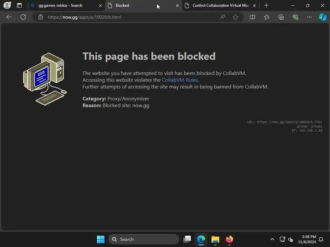Open muted volume tray icon
330x247 pixels.
click(x=291, y=239)
